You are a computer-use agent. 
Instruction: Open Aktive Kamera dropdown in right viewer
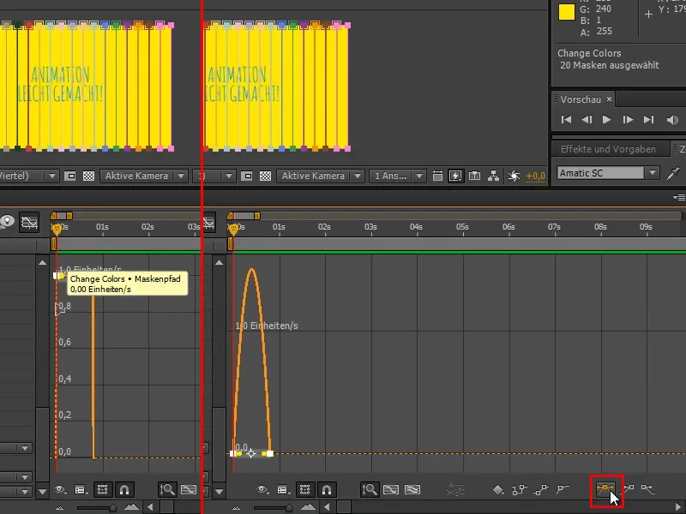click(321, 176)
